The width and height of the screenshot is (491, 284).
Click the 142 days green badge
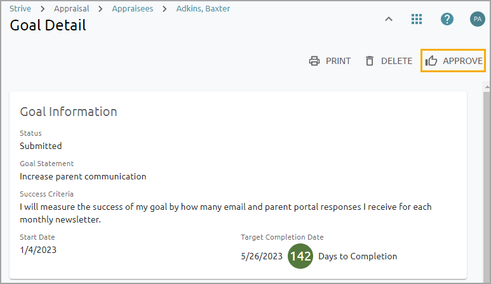[x=300, y=256]
